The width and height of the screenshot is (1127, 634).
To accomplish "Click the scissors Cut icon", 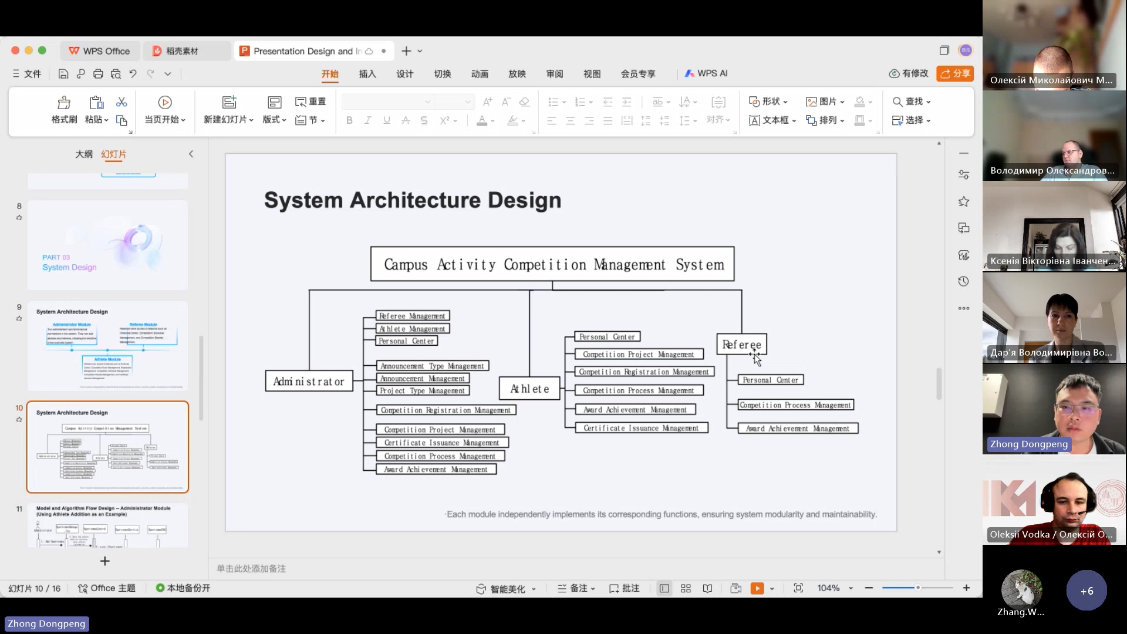I will [122, 102].
